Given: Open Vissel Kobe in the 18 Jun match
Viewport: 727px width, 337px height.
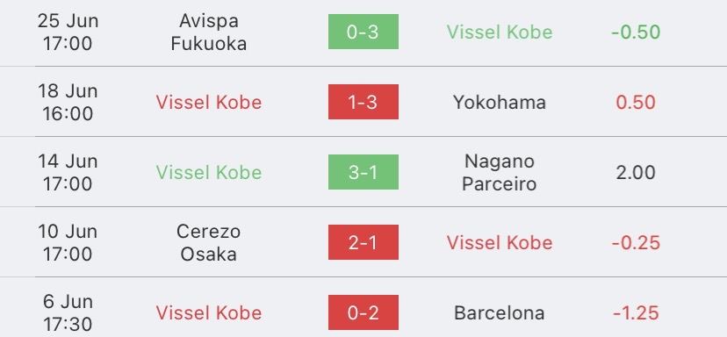Looking at the screenshot, I should click(209, 103).
